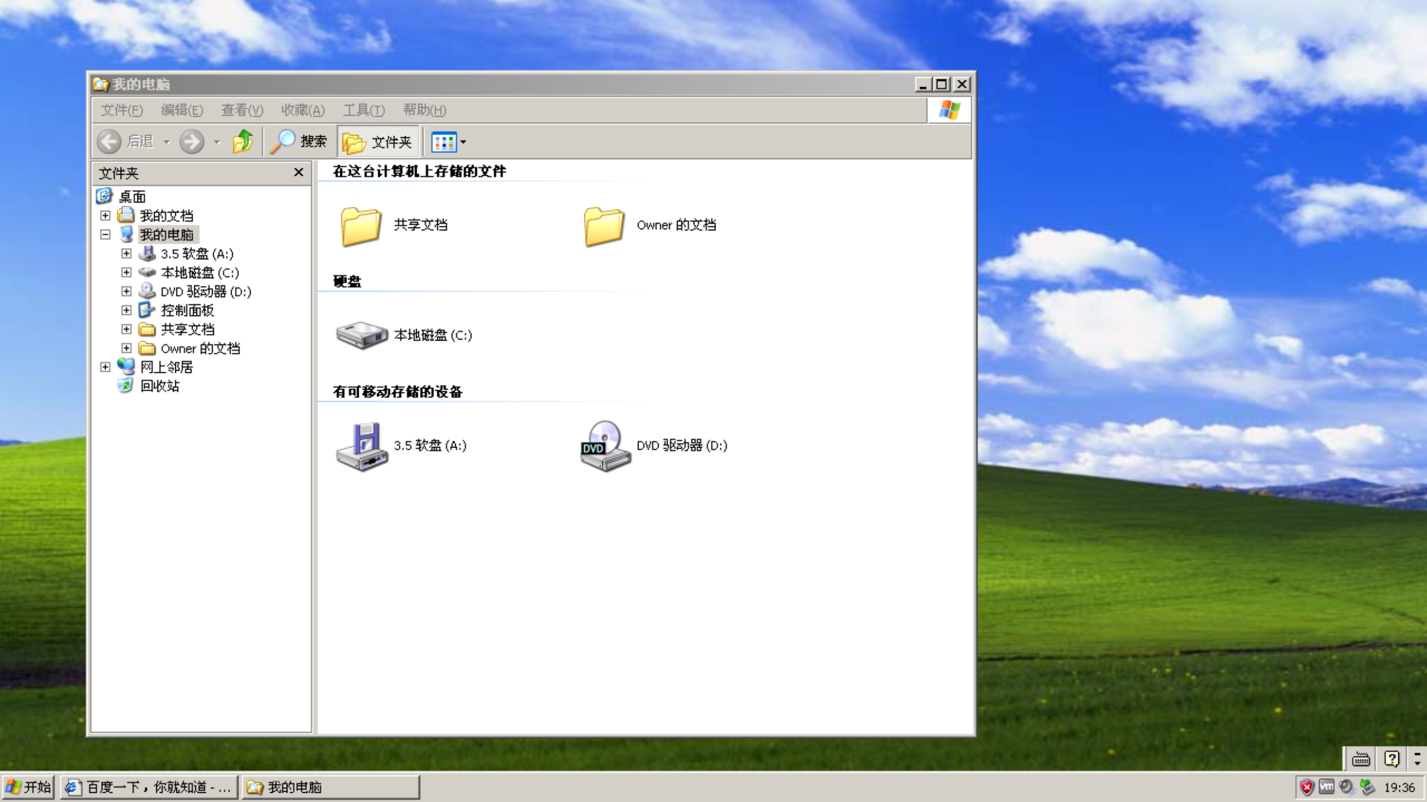Screen dimensions: 1427x802
Task: Select 我的文档 in the folder tree
Action: [166, 215]
